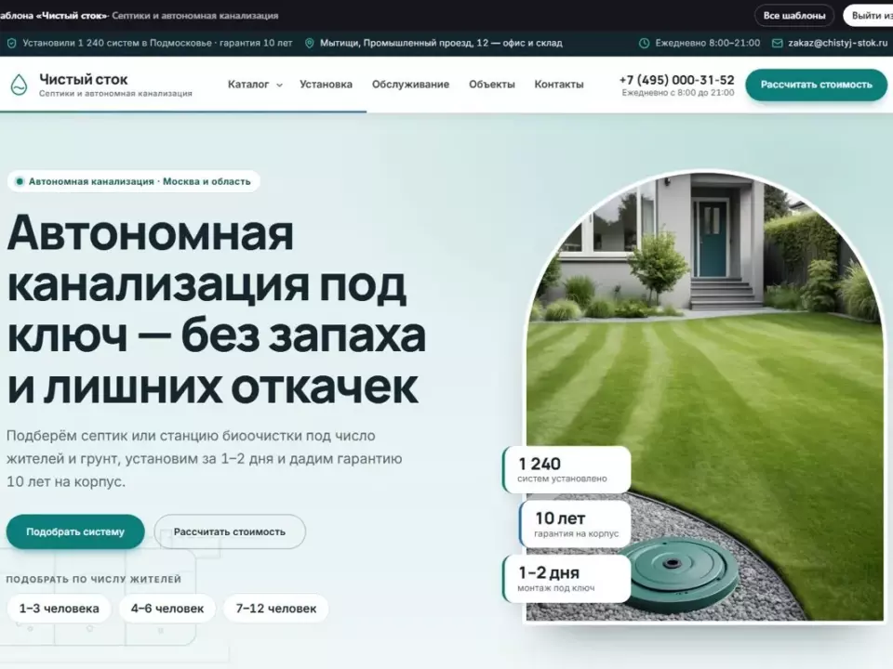Image resolution: width=893 pixels, height=669 pixels.
Task: Click the ПОДОБРАТЬ ПО ЧИСЛУ ЖИТЕЛЕЙ label
Action: (93, 579)
